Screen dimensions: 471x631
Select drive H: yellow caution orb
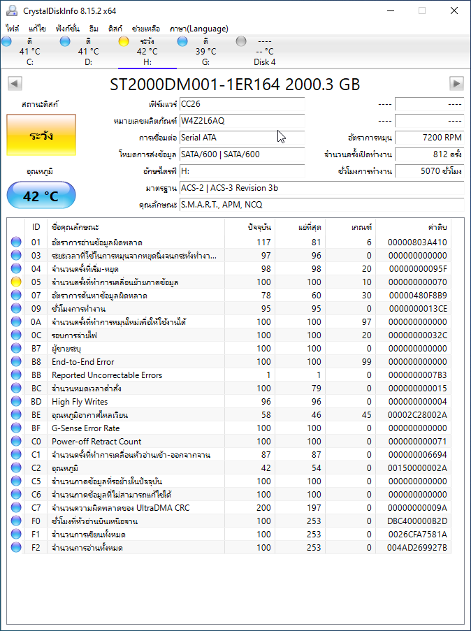pos(124,41)
